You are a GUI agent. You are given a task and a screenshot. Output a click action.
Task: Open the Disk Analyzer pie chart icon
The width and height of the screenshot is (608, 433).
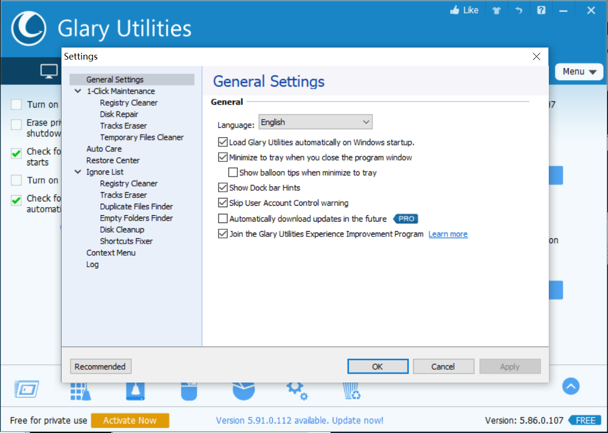click(243, 390)
